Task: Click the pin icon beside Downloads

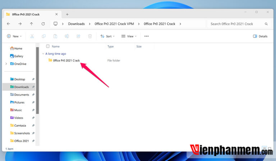Action: (33, 87)
